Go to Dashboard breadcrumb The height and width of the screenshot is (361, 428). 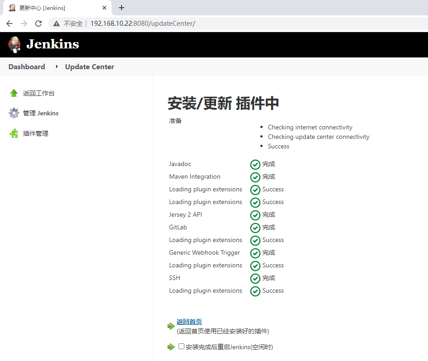(x=27, y=66)
